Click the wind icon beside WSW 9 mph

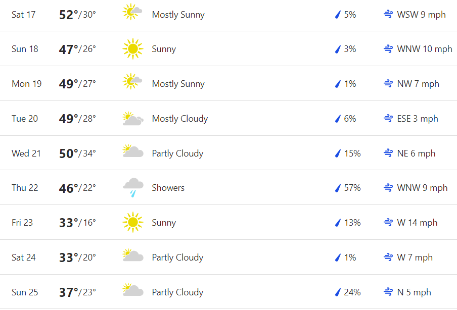click(x=388, y=15)
